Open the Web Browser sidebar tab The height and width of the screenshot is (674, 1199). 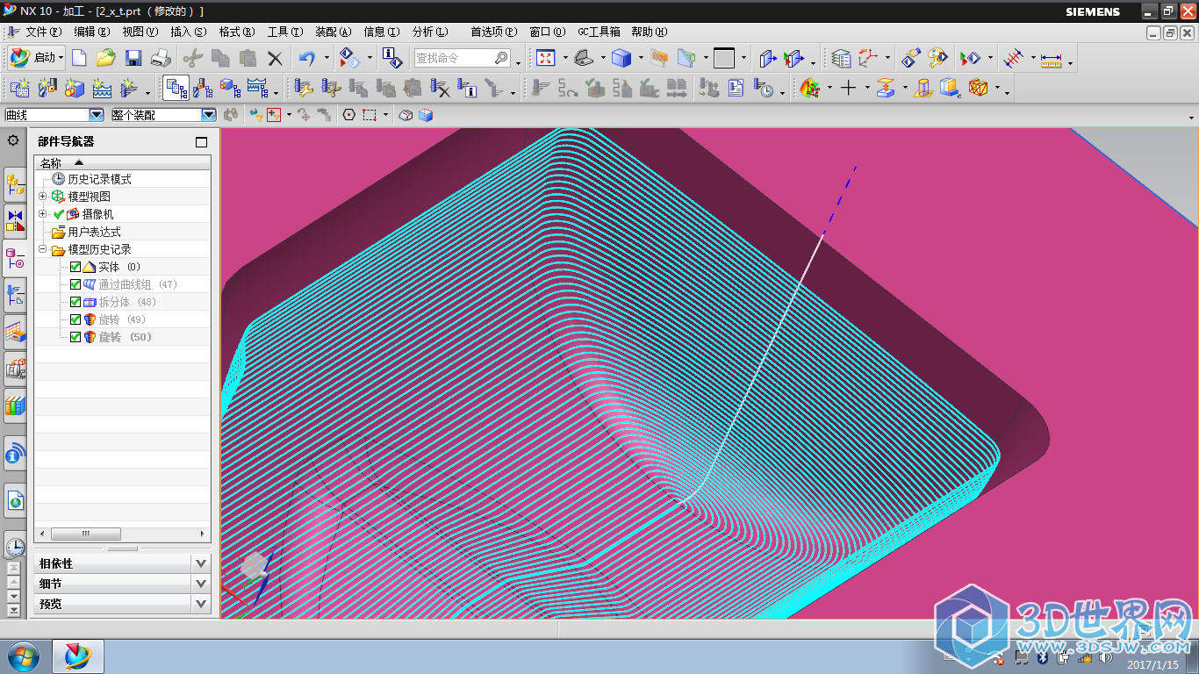15,500
